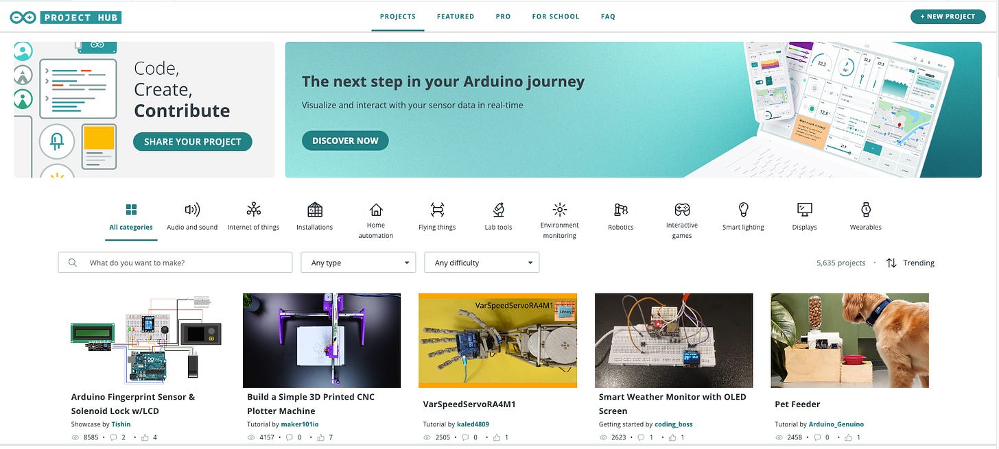Image resolution: width=999 pixels, height=449 pixels.
Task: Expand the Any difficulty dropdown
Action: (x=482, y=263)
